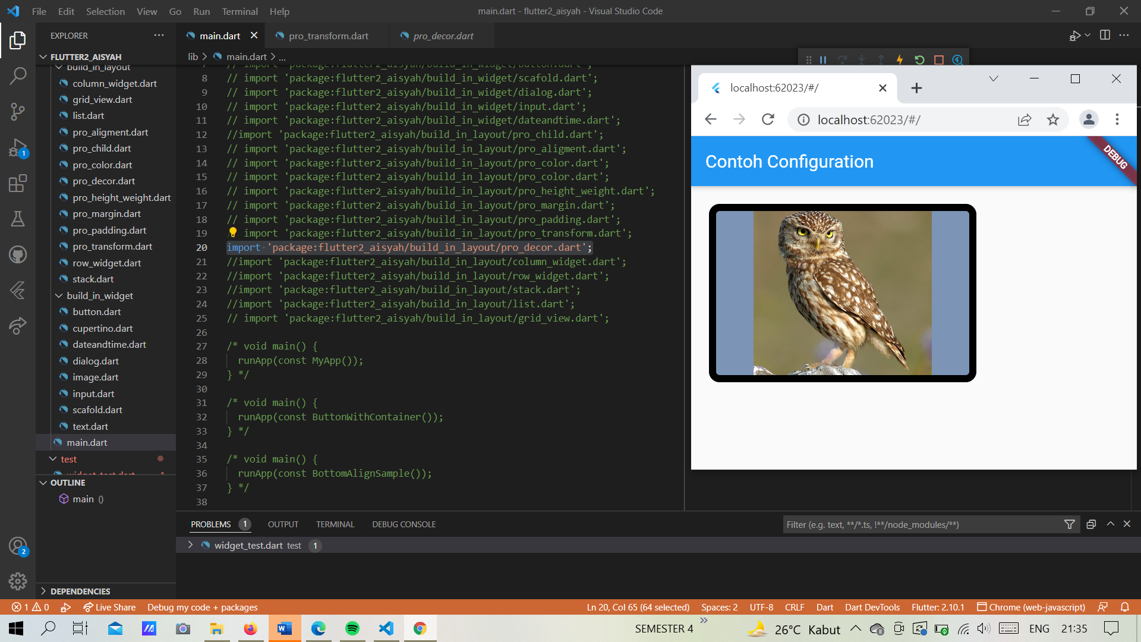The image size is (1141, 642).
Task: Switch to the pro_decor.dart editor tab
Action: click(x=443, y=36)
